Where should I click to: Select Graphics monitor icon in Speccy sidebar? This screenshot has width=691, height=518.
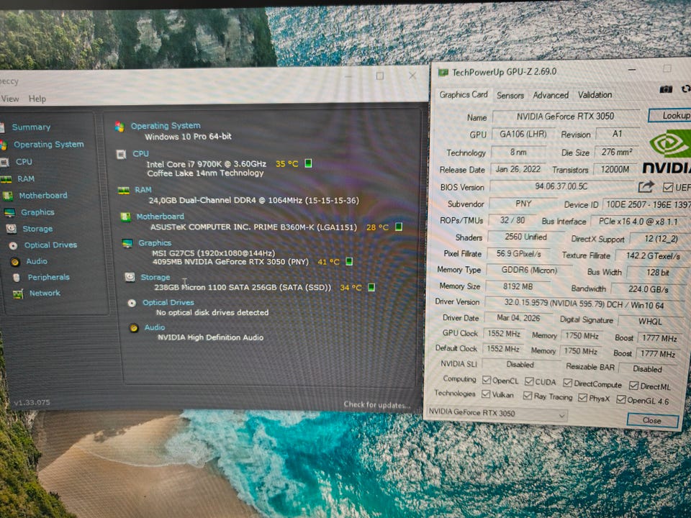9,213
